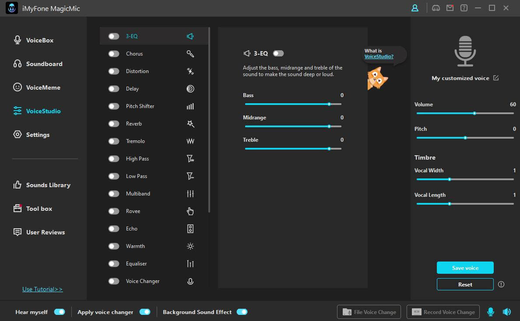Screen dimensions: 520x321
Task: Click the Midrange slider handle
Action: [329, 126]
